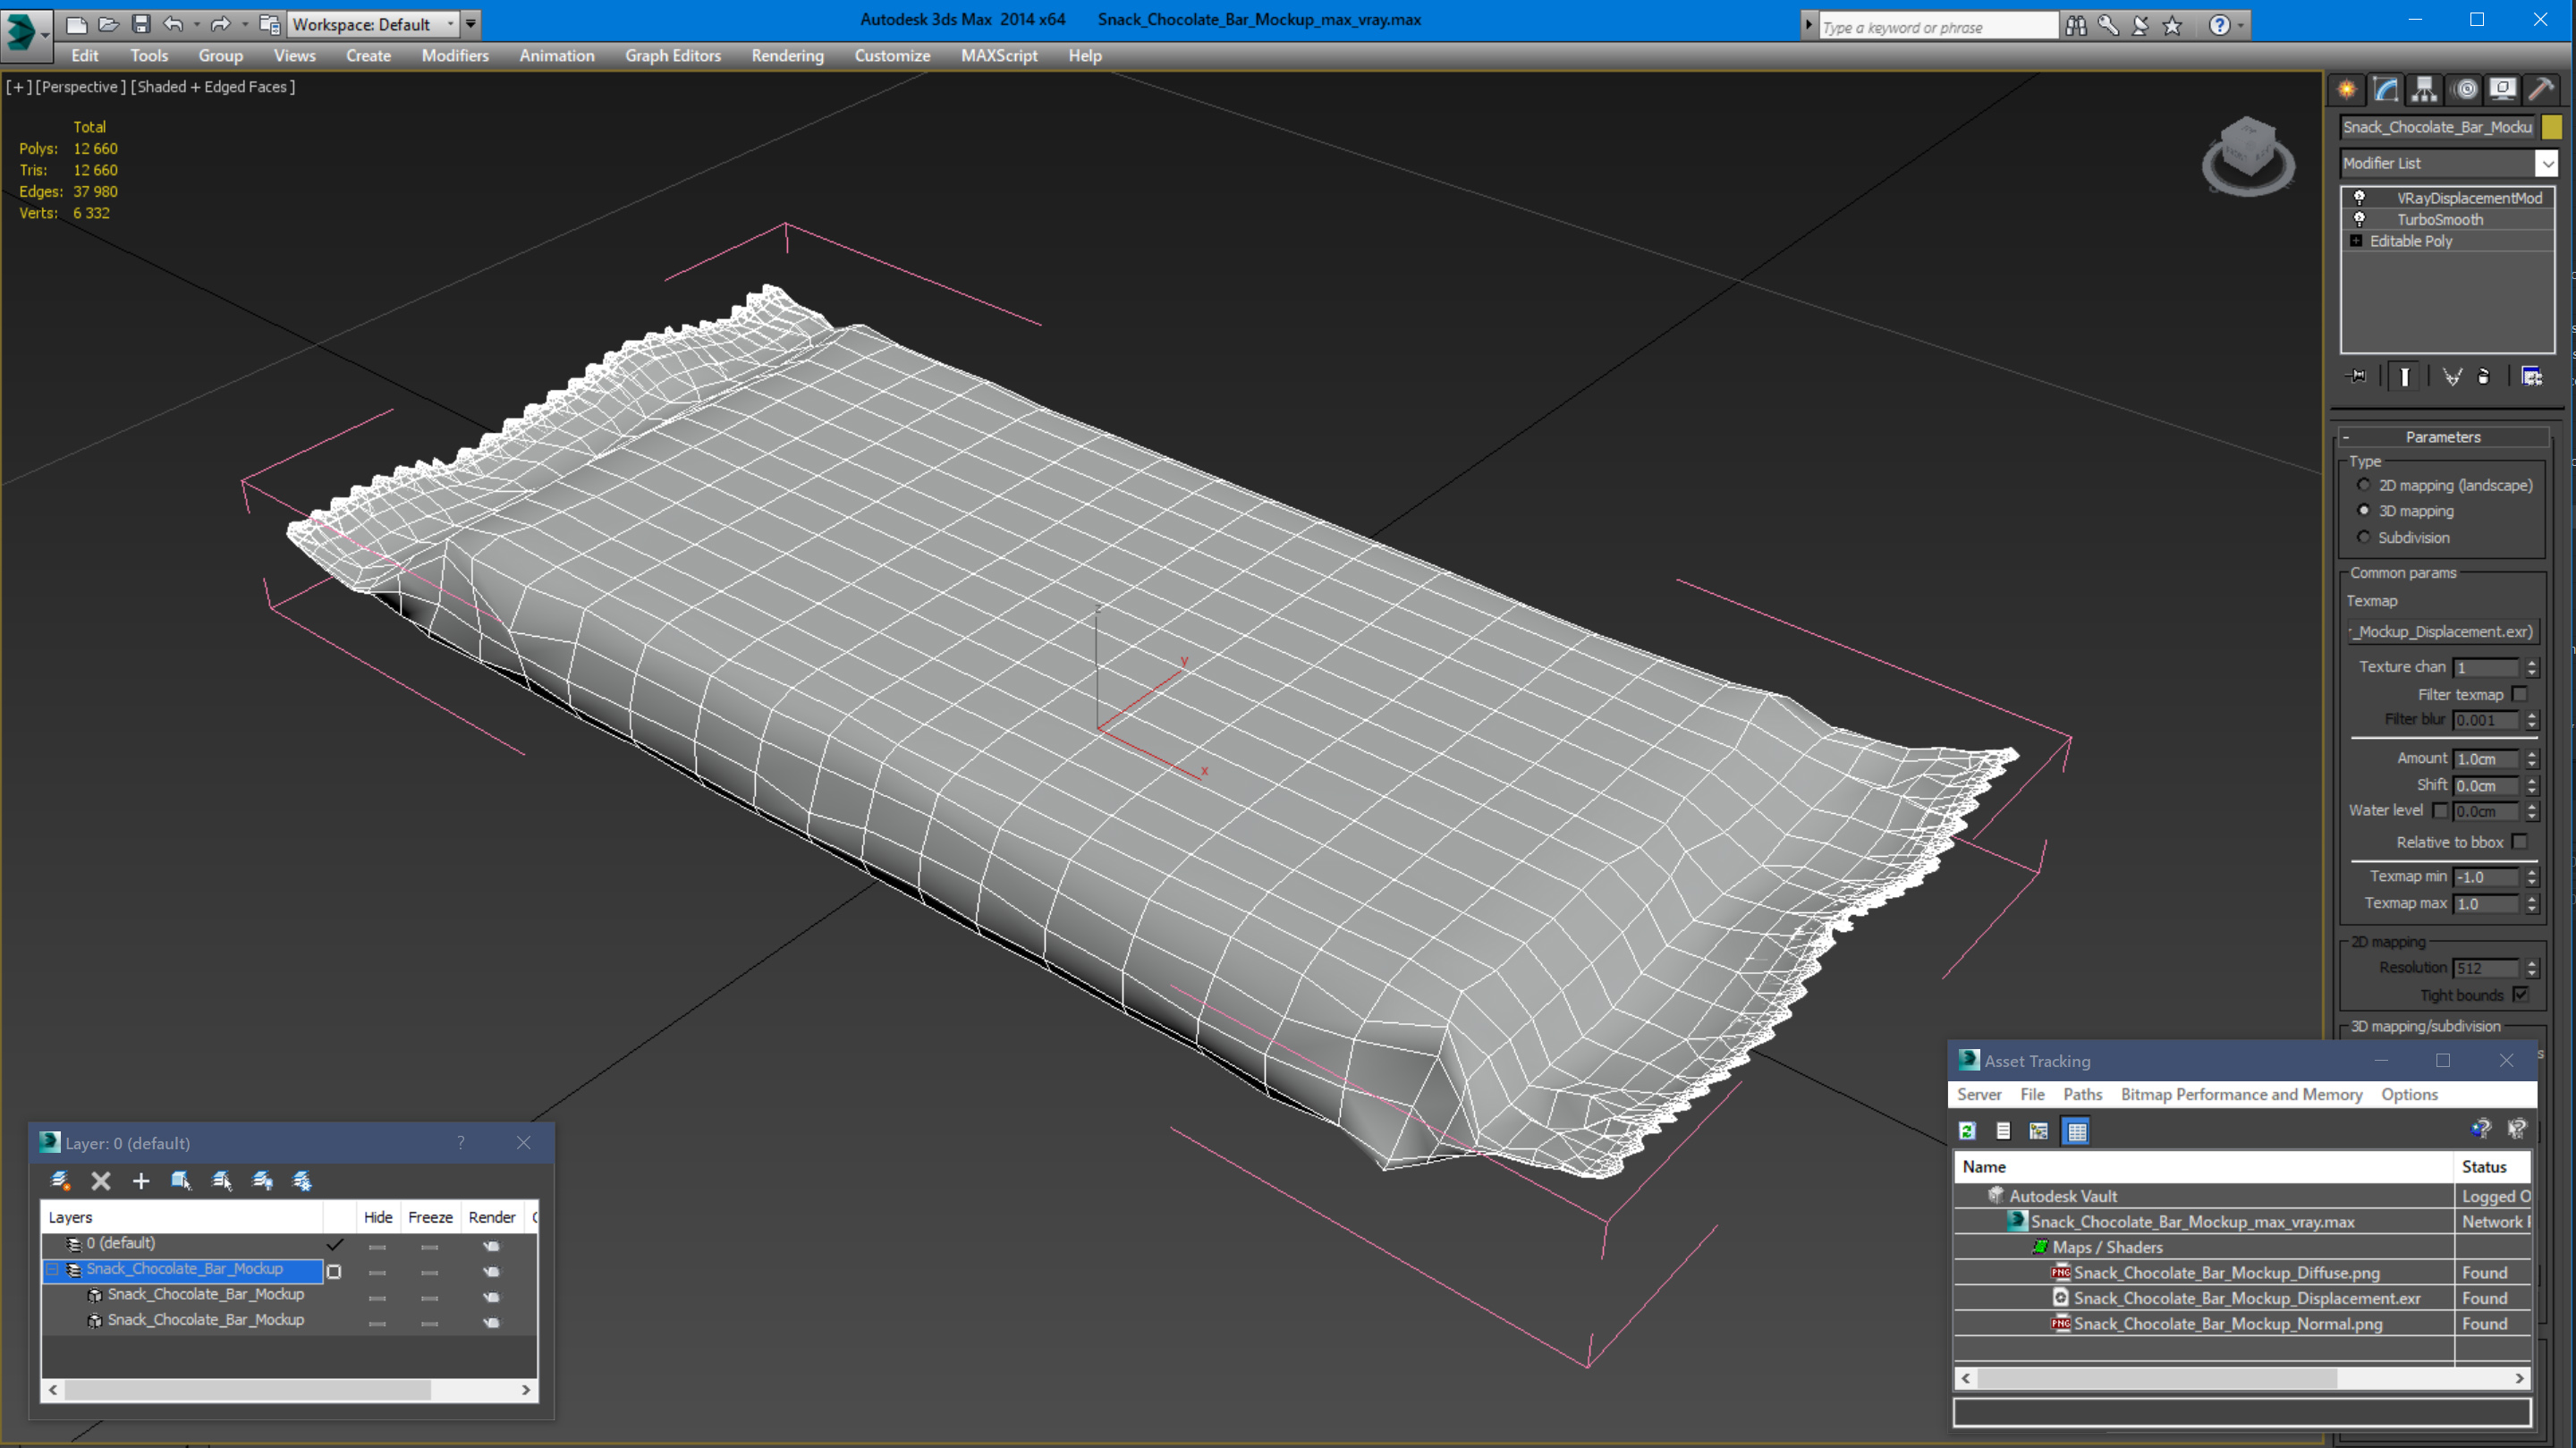This screenshot has width=2576, height=1448.
Task: Click Add Selected Objects plus icon in Layer dialog
Action: [x=141, y=1181]
